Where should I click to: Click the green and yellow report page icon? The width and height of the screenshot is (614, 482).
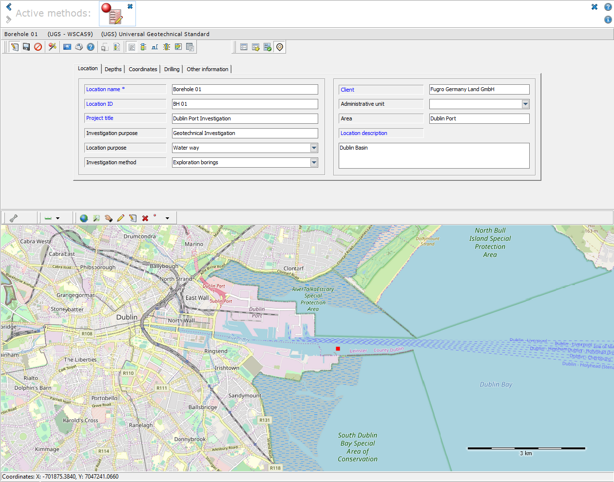point(116,47)
